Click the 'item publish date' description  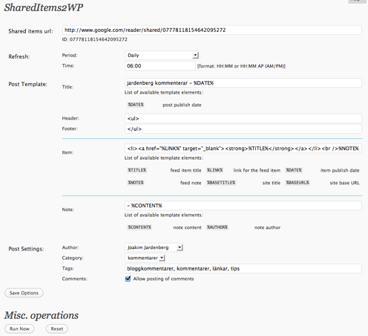[340, 170]
